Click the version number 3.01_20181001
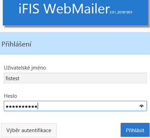 point(121,12)
